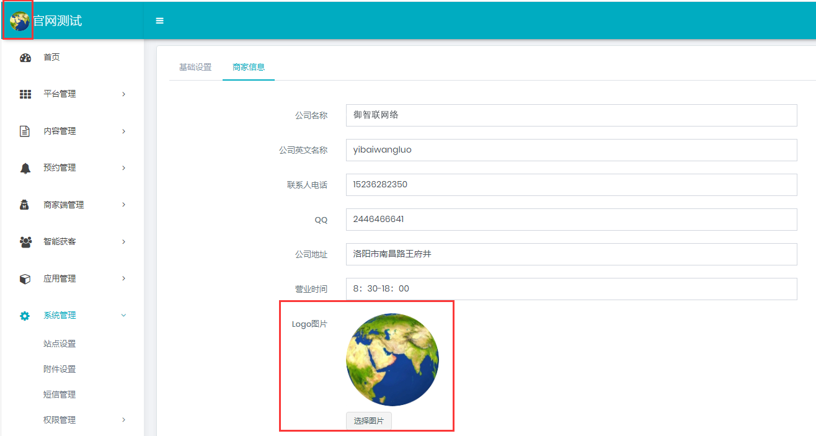Image resolution: width=816 pixels, height=436 pixels.
Task: Open the 站点设置 submenu link
Action: pyautogui.click(x=60, y=344)
